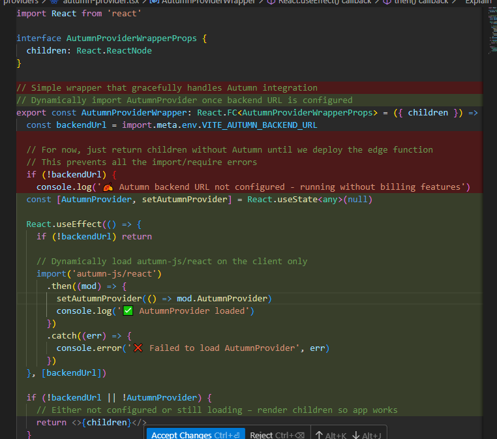Open React.useEffect() callback breadcrumb

(x=324, y=2)
